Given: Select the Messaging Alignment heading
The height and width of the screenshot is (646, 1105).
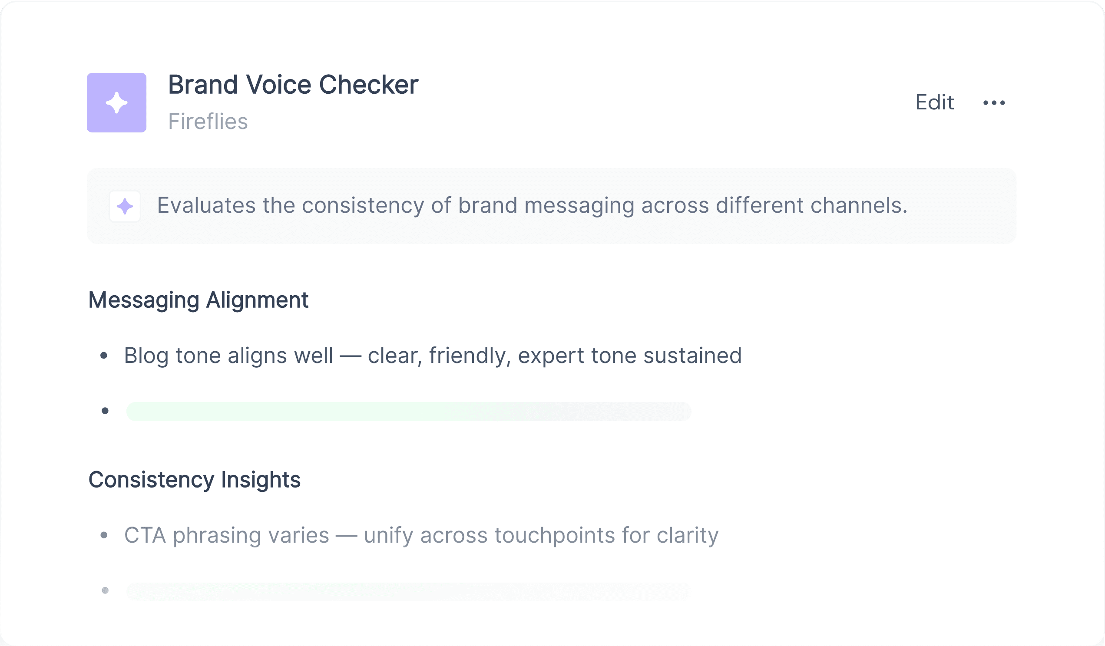Looking at the screenshot, I should pyautogui.click(x=198, y=300).
